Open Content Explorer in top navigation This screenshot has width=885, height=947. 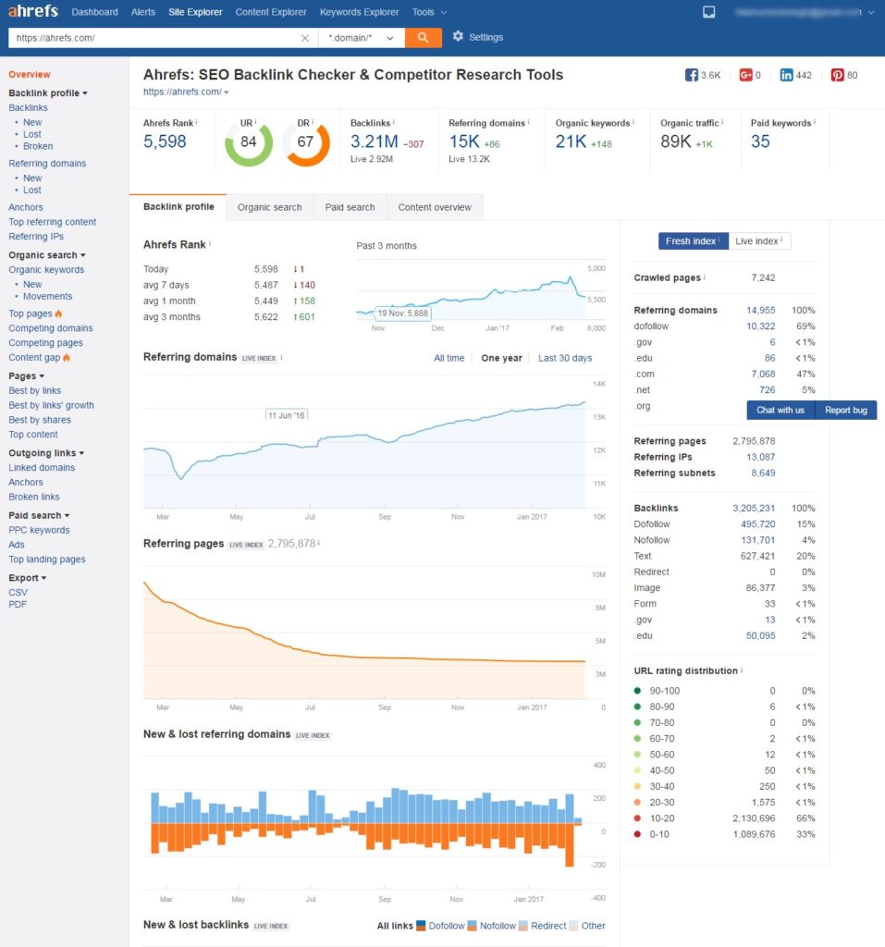pyautogui.click(x=271, y=12)
